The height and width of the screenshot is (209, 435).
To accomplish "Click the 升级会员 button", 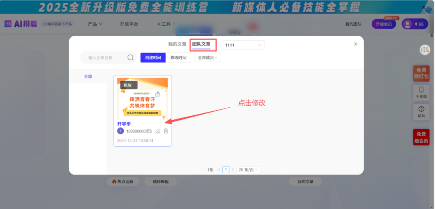I will pyautogui.click(x=384, y=24).
